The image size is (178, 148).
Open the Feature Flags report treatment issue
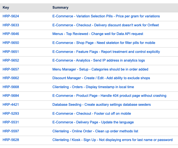click(106, 52)
